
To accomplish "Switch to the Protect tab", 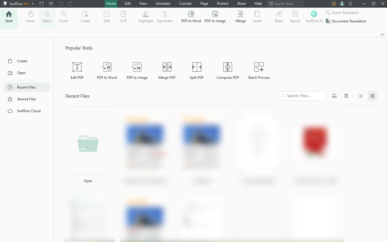I will [x=222, y=4].
